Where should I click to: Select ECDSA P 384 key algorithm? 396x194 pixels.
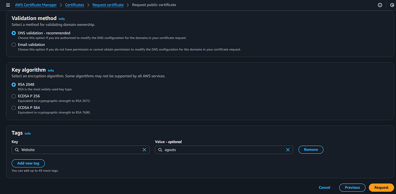tap(14, 108)
